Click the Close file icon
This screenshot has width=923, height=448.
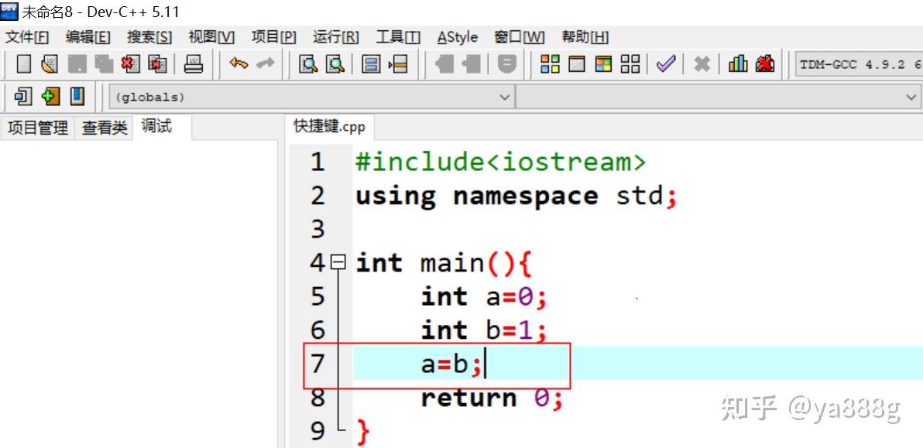click(131, 63)
